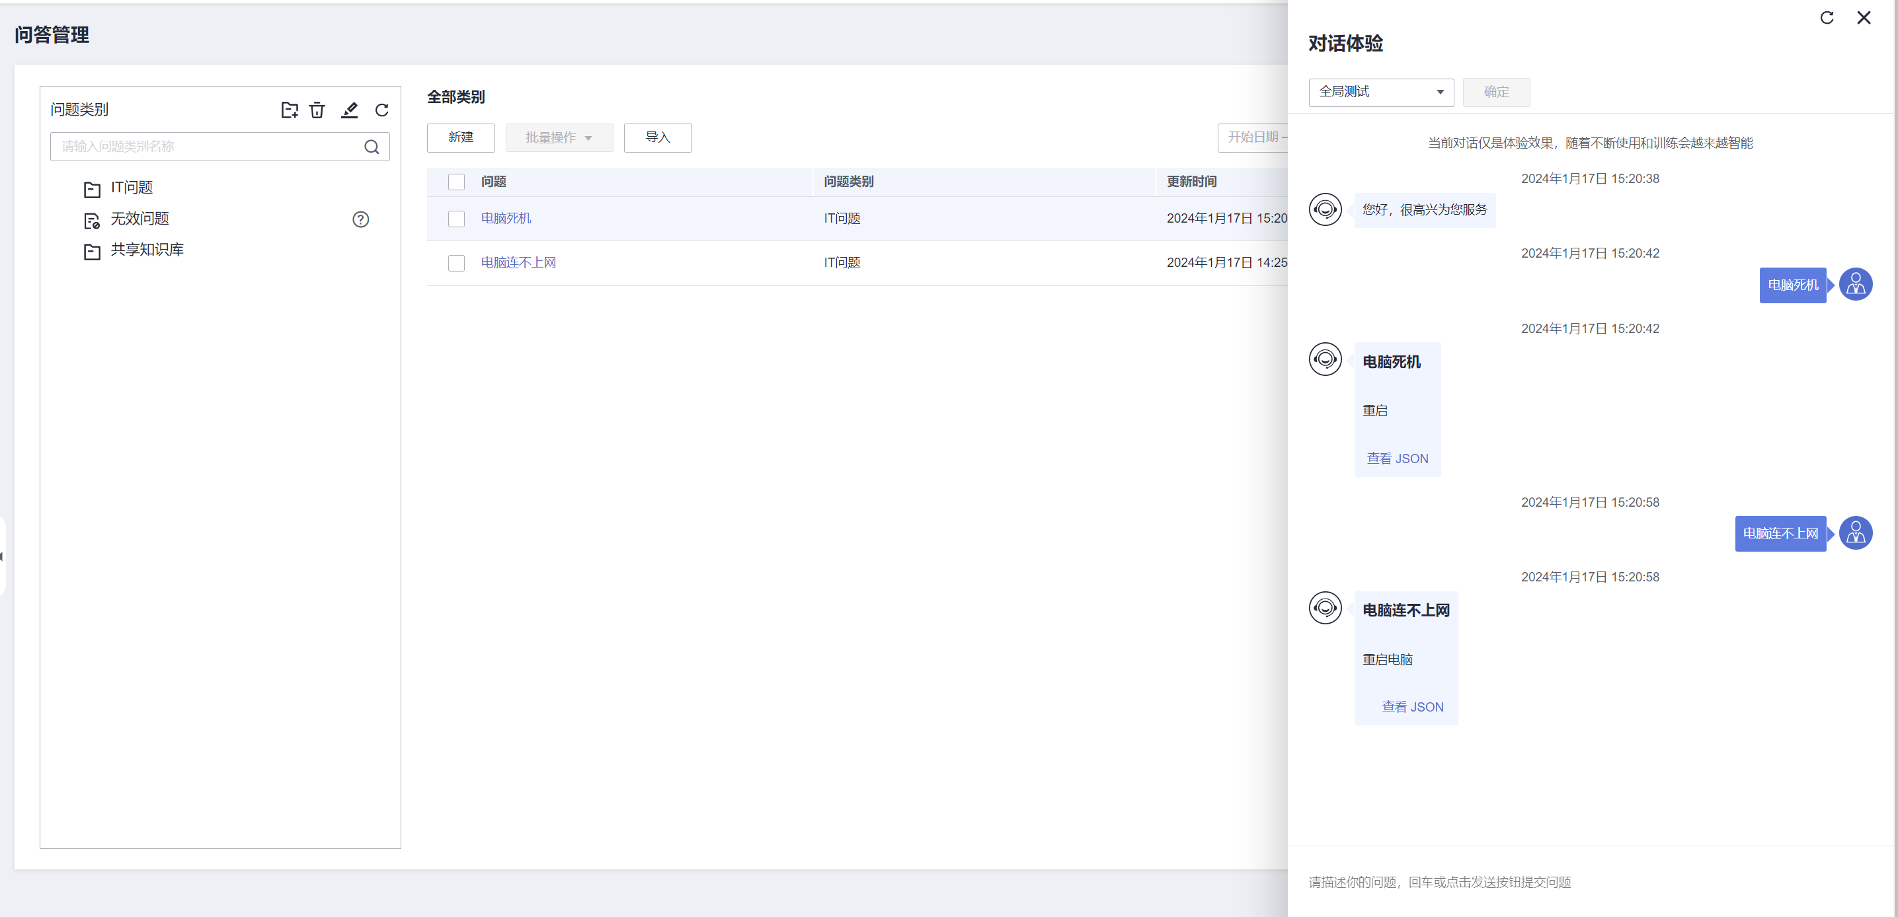
Task: Click the bot avatar beside greeting message
Action: click(1325, 209)
